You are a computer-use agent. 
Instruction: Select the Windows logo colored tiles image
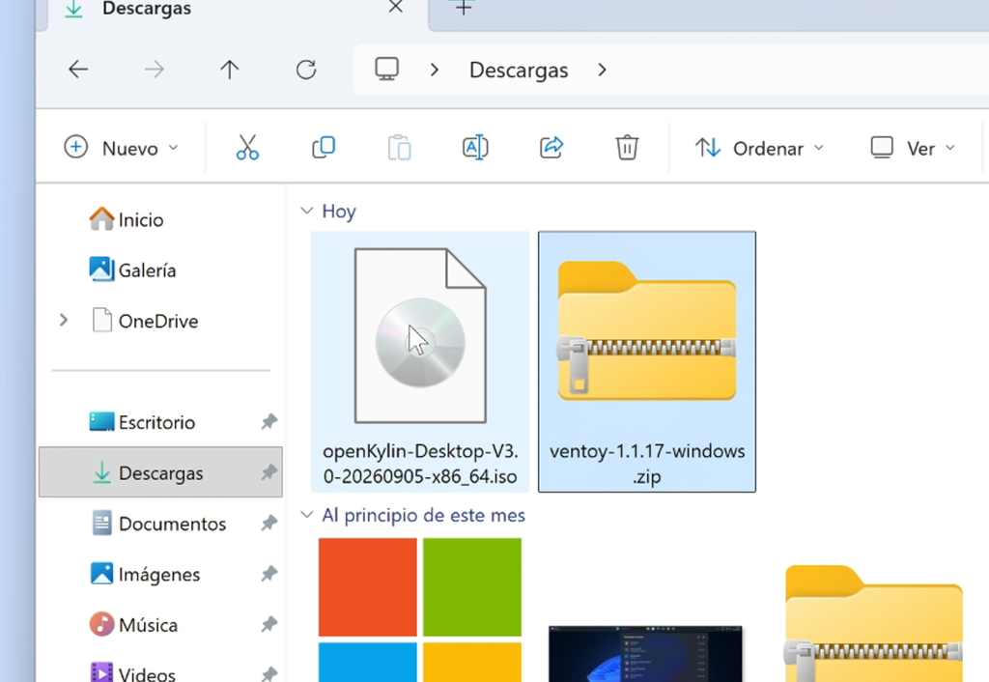point(420,610)
